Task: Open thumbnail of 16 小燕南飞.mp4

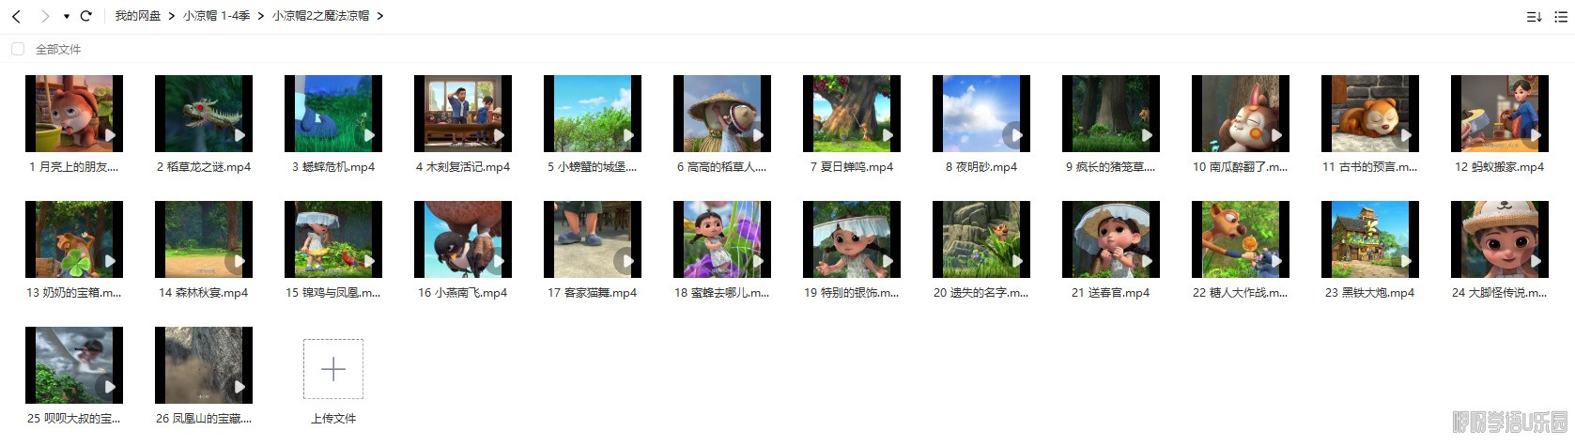Action: [x=463, y=239]
